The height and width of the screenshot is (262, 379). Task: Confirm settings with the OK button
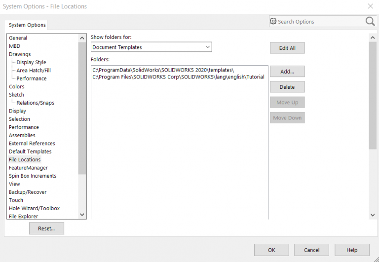click(x=271, y=250)
